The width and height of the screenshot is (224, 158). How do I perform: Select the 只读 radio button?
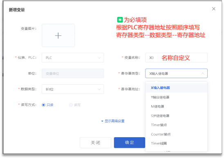click(x=44, y=105)
